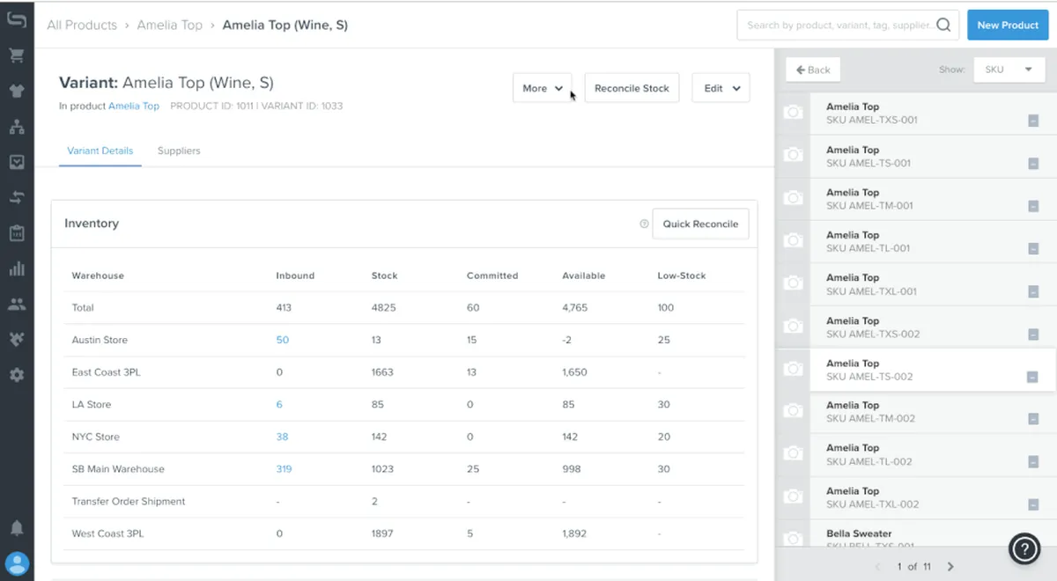Open the Show SKU dropdown

tap(1009, 70)
